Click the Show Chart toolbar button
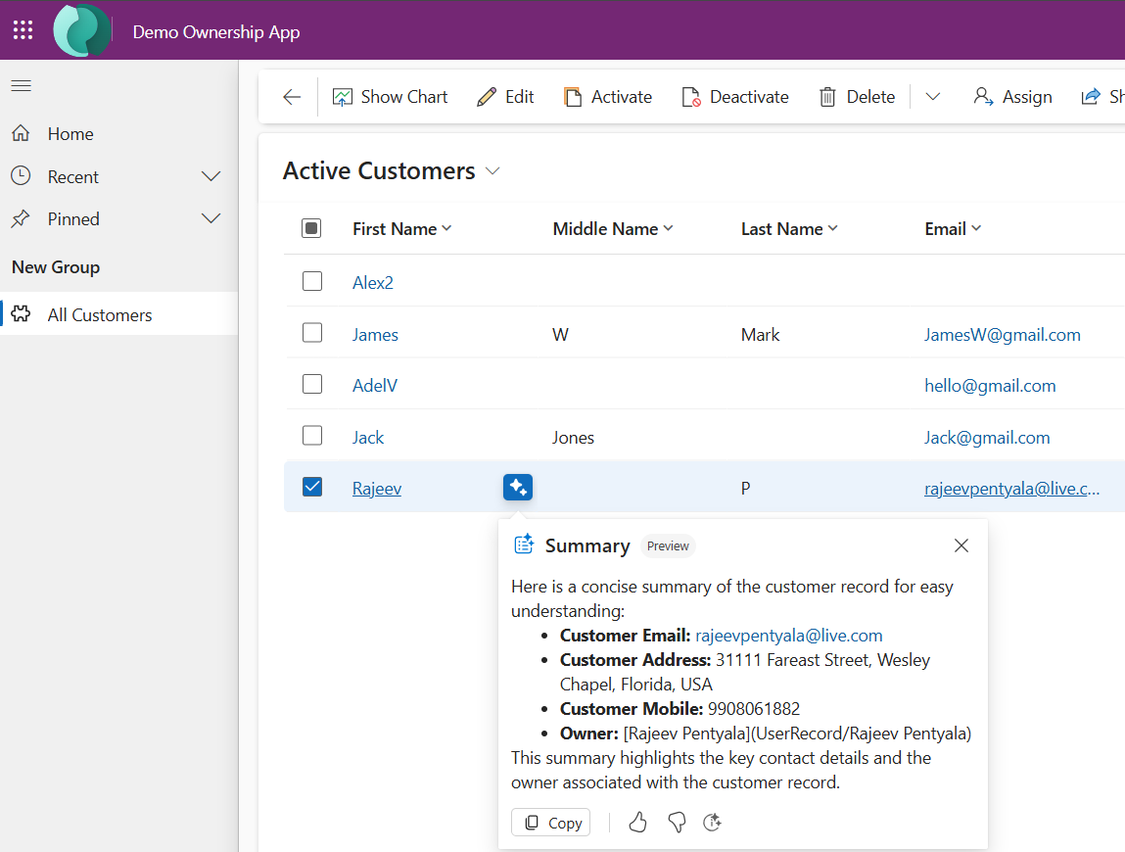The image size is (1125, 852). 390,97
